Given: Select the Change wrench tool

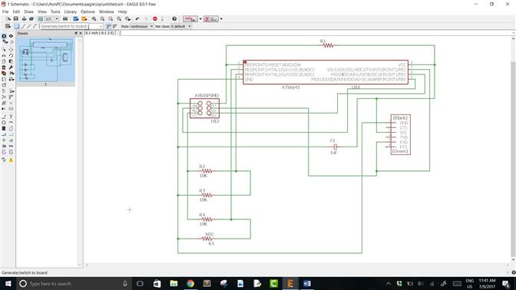Looking at the screenshot, I should click(x=12, y=68).
